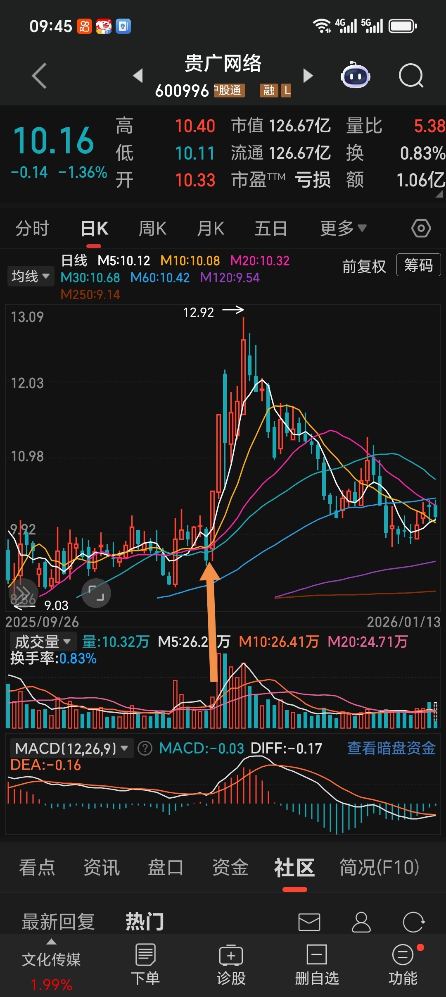Tap the 股通 badge
This screenshot has height=997, width=446.
point(230,90)
